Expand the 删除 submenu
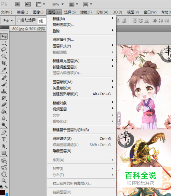This screenshot has height=196, width=171. click(x=81, y=31)
